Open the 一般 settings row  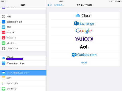[23, 16]
